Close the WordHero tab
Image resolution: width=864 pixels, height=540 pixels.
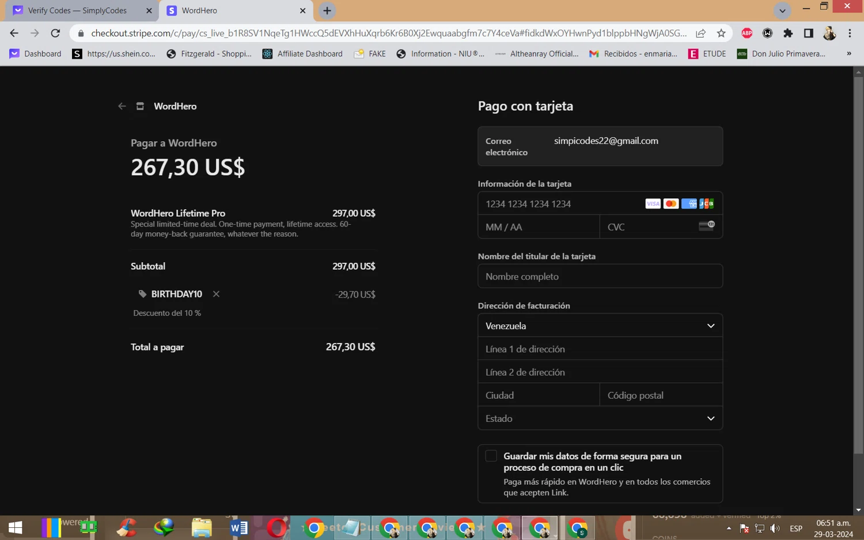pyautogui.click(x=302, y=10)
